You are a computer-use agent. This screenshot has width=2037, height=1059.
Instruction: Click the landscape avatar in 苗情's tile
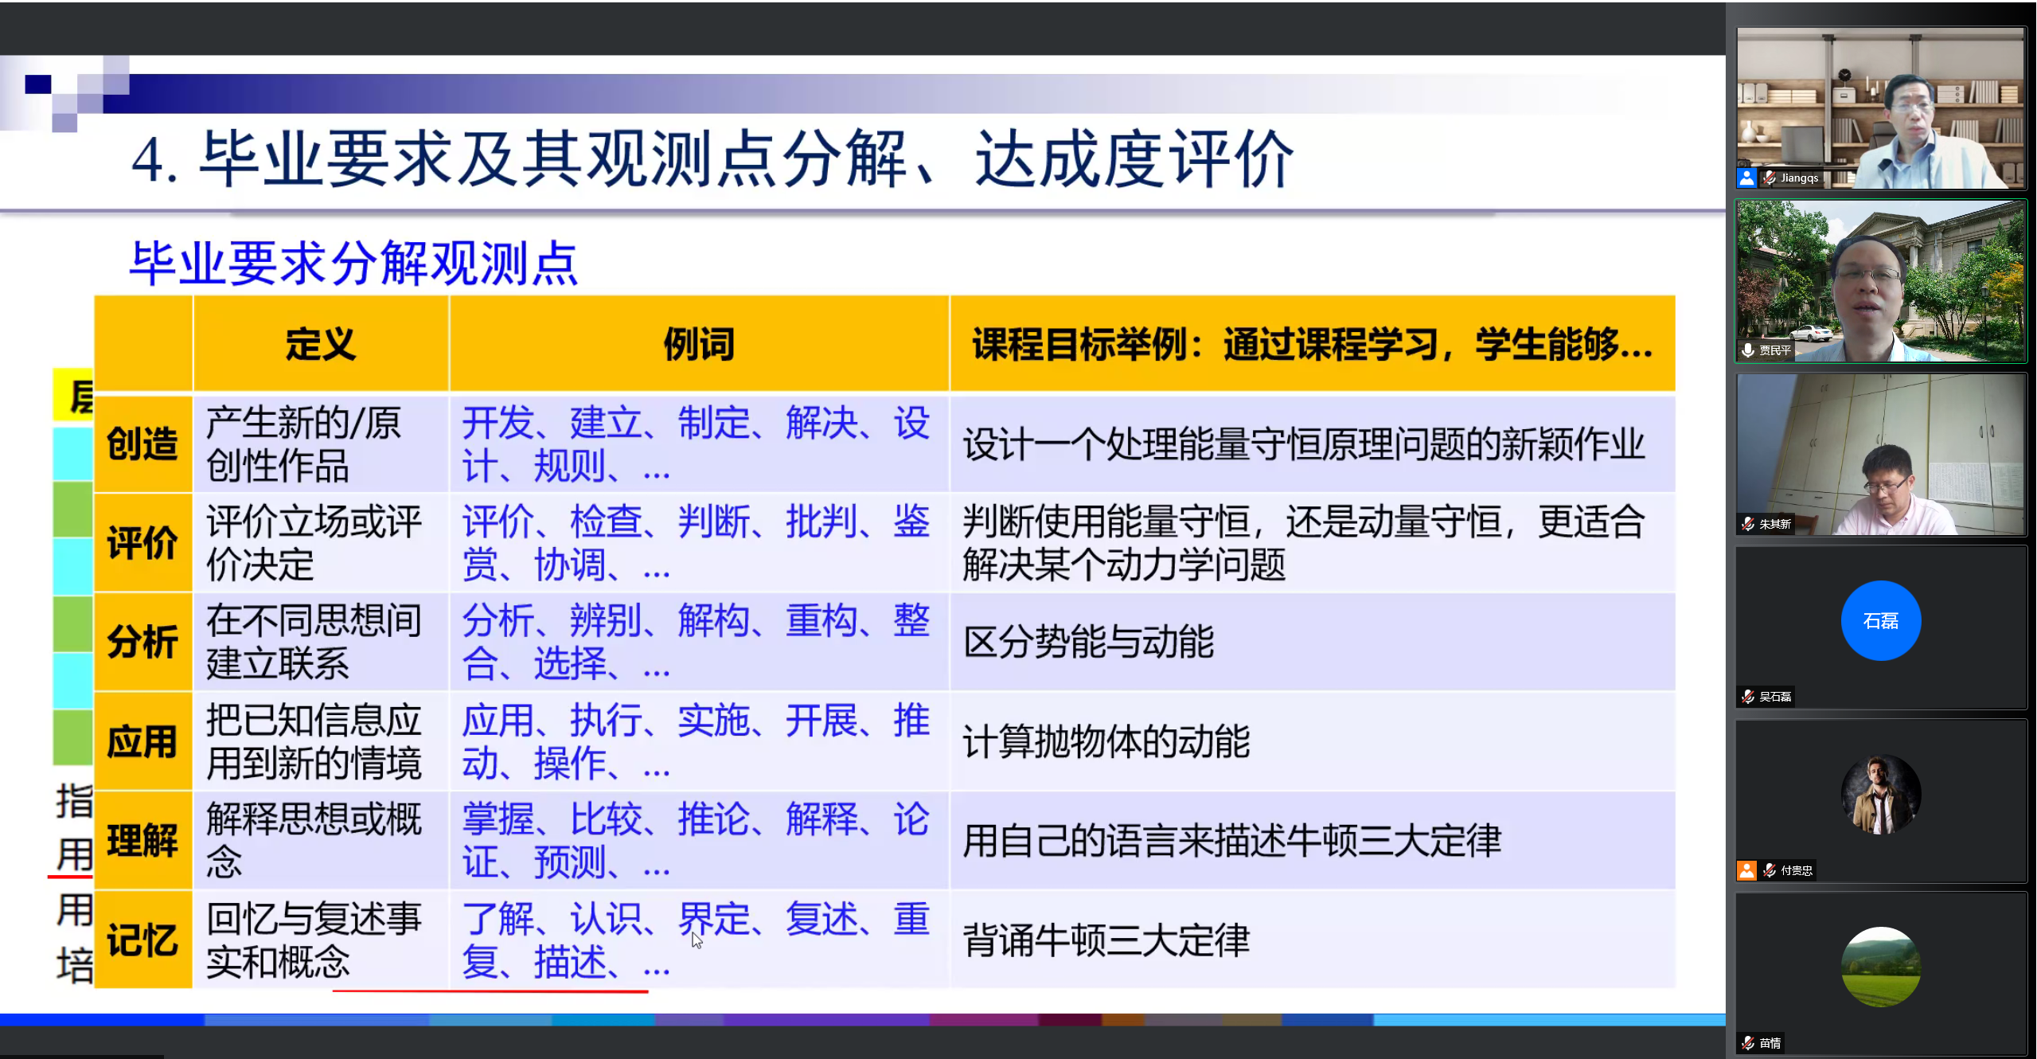[1881, 965]
